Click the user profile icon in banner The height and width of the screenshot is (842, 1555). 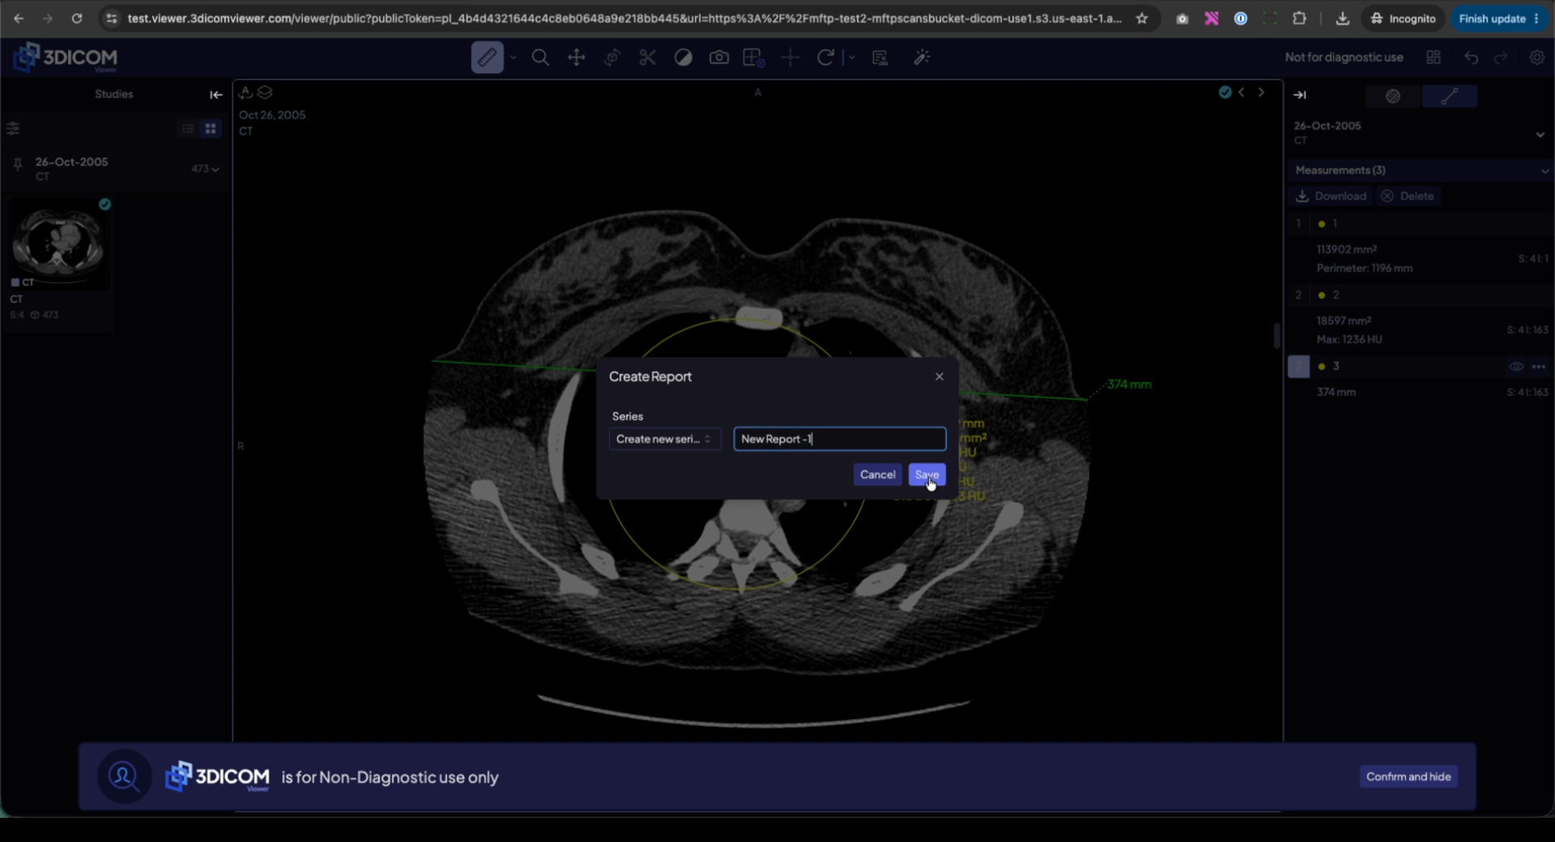[x=124, y=776]
